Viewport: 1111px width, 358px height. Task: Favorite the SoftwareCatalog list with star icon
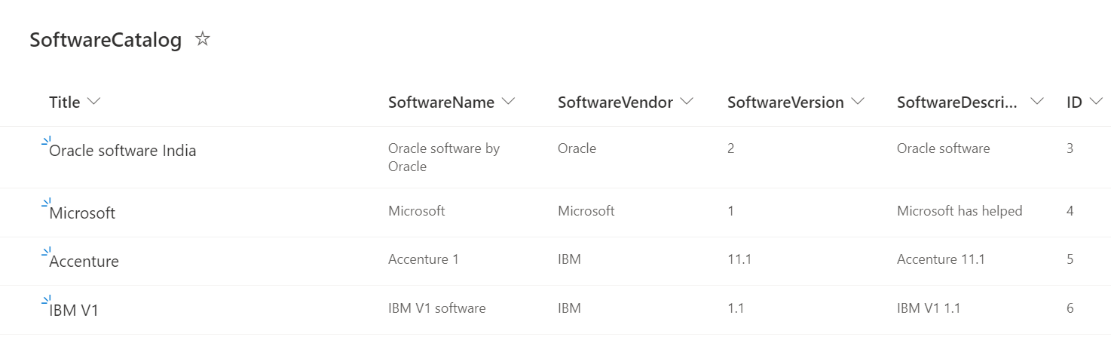coord(202,39)
